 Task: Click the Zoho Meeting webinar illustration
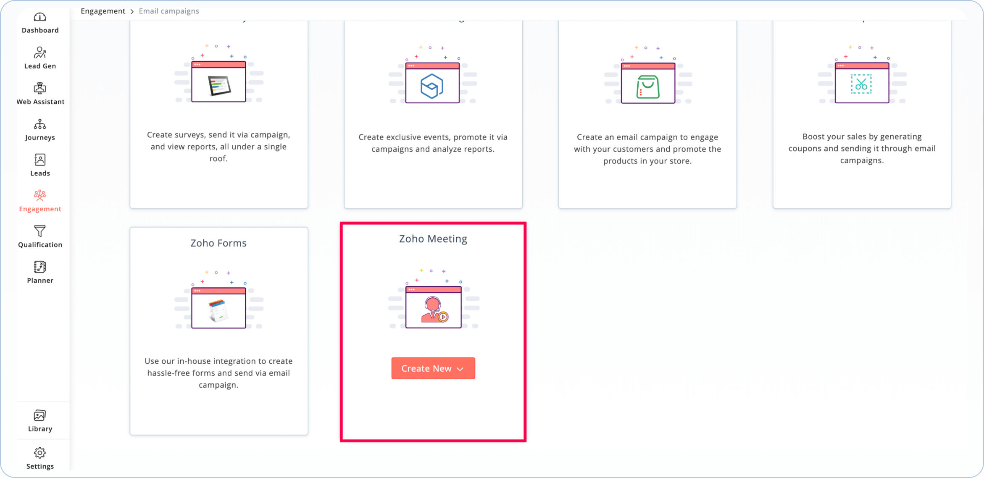433,307
